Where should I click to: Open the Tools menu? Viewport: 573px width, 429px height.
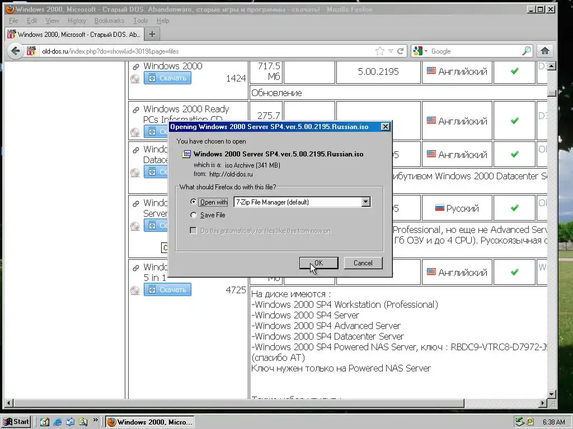coord(140,21)
